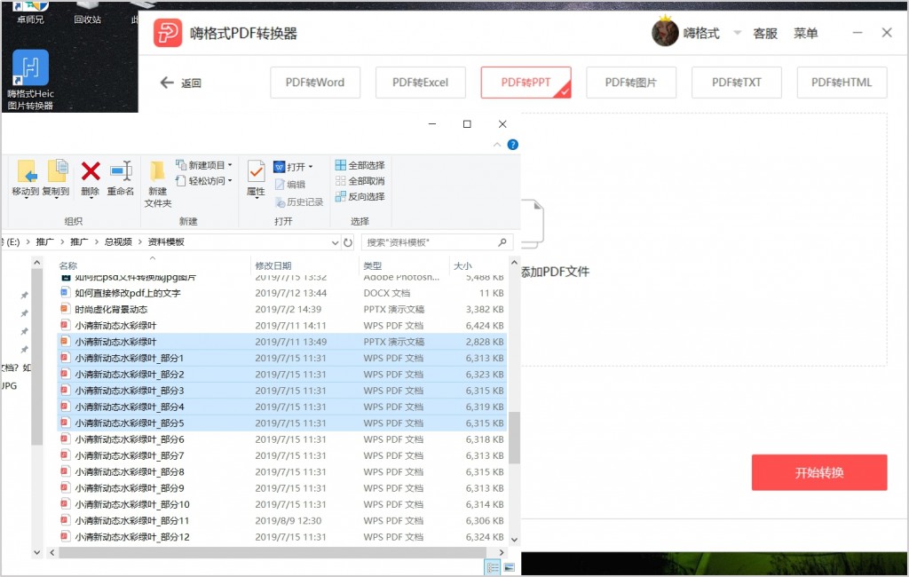Image resolution: width=909 pixels, height=577 pixels.
Task: Select the PDF转HTML tab
Action: 842,83
